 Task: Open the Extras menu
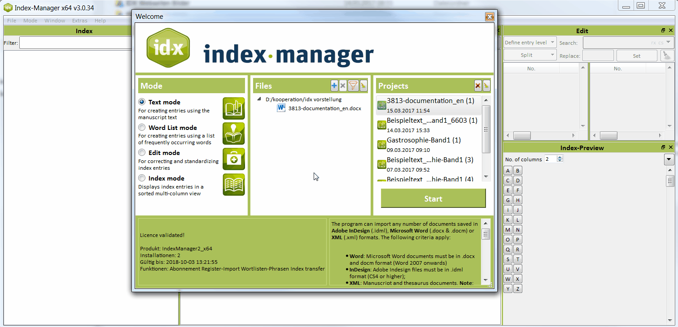pyautogui.click(x=79, y=20)
